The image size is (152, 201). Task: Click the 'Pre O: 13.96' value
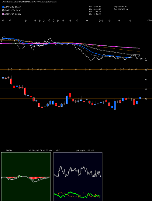pyautogui.click(x=95, y=6)
